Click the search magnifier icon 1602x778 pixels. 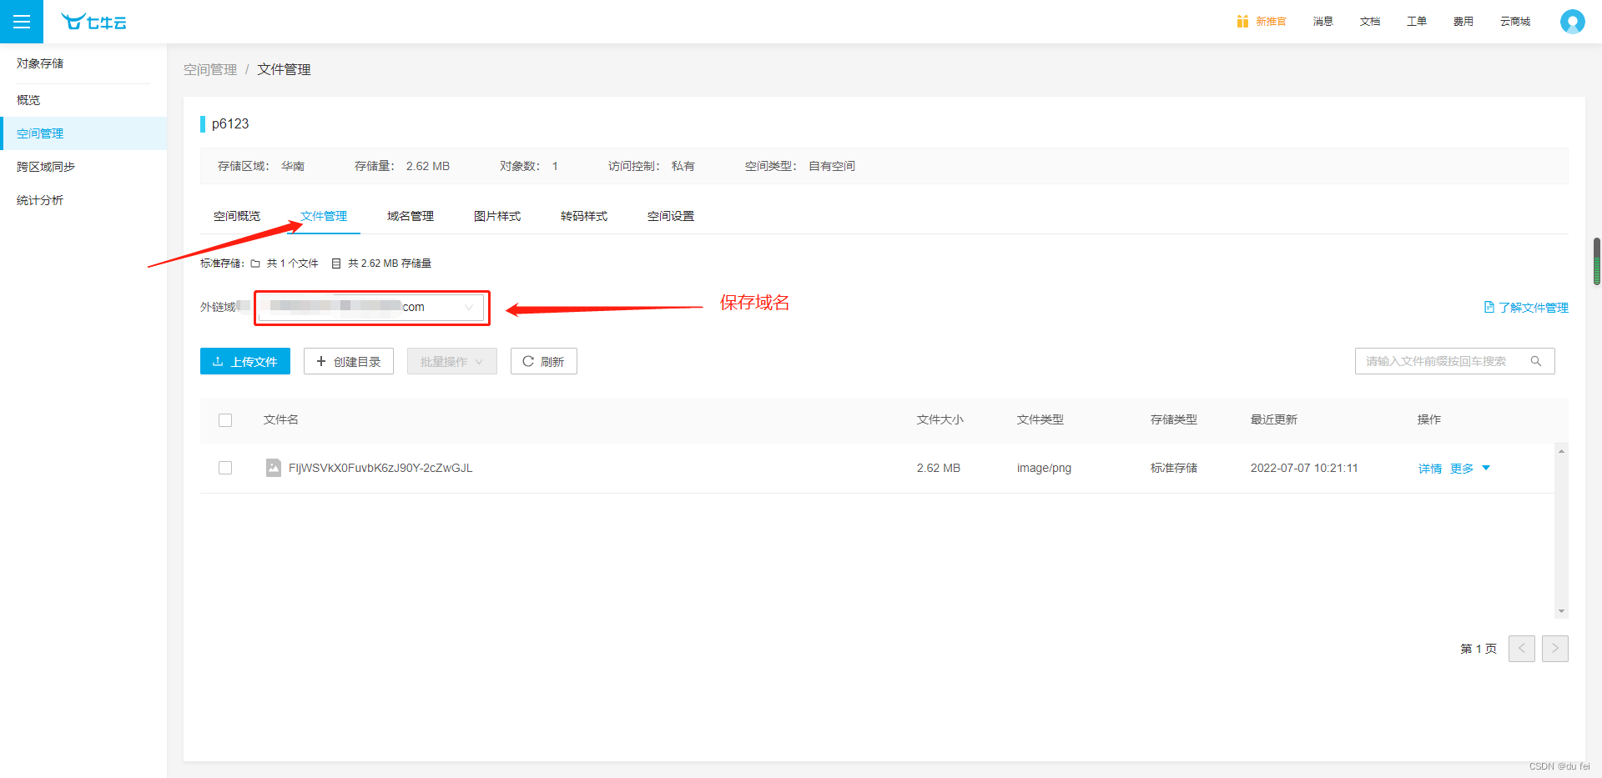pyautogui.click(x=1538, y=360)
